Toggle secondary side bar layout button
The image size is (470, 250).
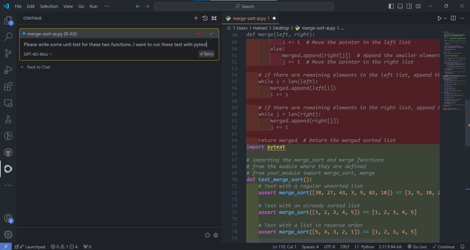tap(409, 6)
